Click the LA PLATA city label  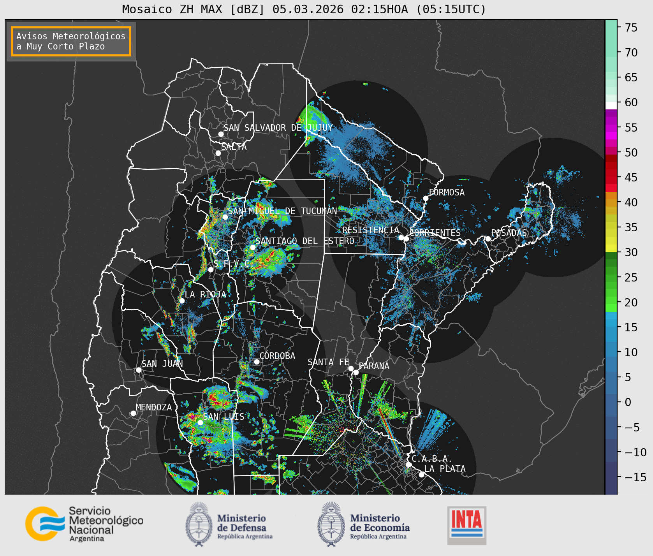point(445,469)
